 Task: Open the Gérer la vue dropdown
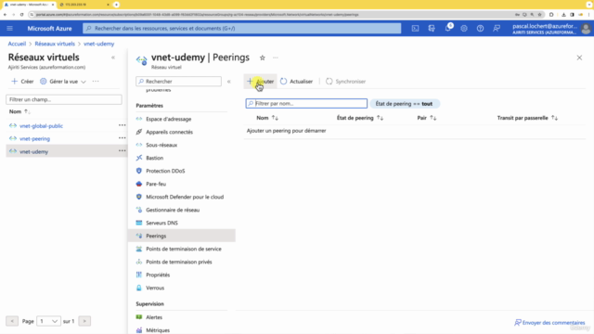[63, 82]
